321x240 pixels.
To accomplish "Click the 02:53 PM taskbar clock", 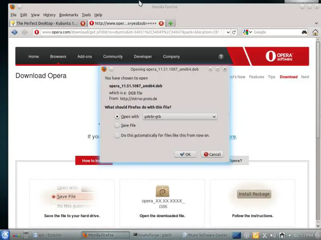I will click(x=303, y=235).
